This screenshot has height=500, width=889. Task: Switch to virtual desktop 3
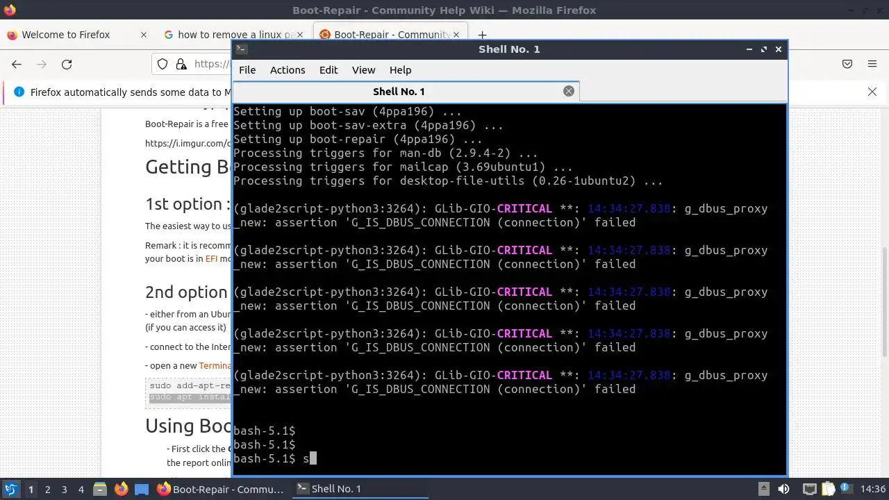[64, 490]
